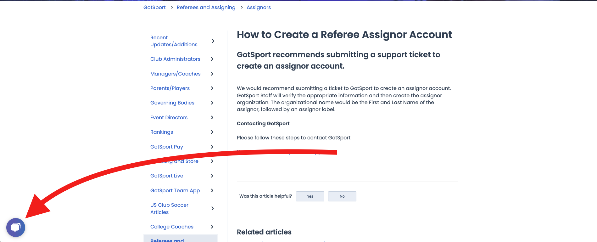Viewport: 597px width, 242px height.
Task: Expand the Governing Bodies chevron
Action: coord(212,103)
